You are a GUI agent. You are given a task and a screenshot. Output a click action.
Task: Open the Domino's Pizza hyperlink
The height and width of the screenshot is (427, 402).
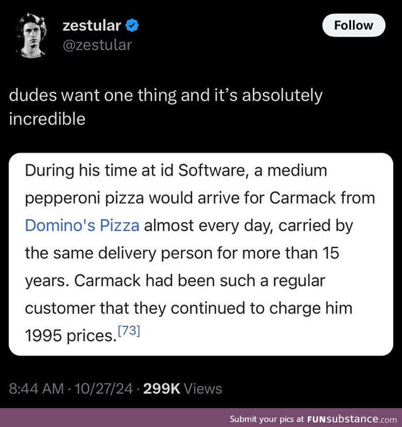82,225
